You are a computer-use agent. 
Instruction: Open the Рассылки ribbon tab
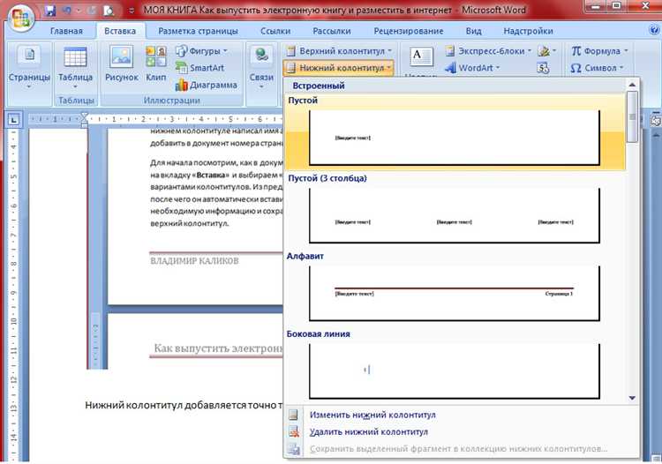tap(331, 31)
